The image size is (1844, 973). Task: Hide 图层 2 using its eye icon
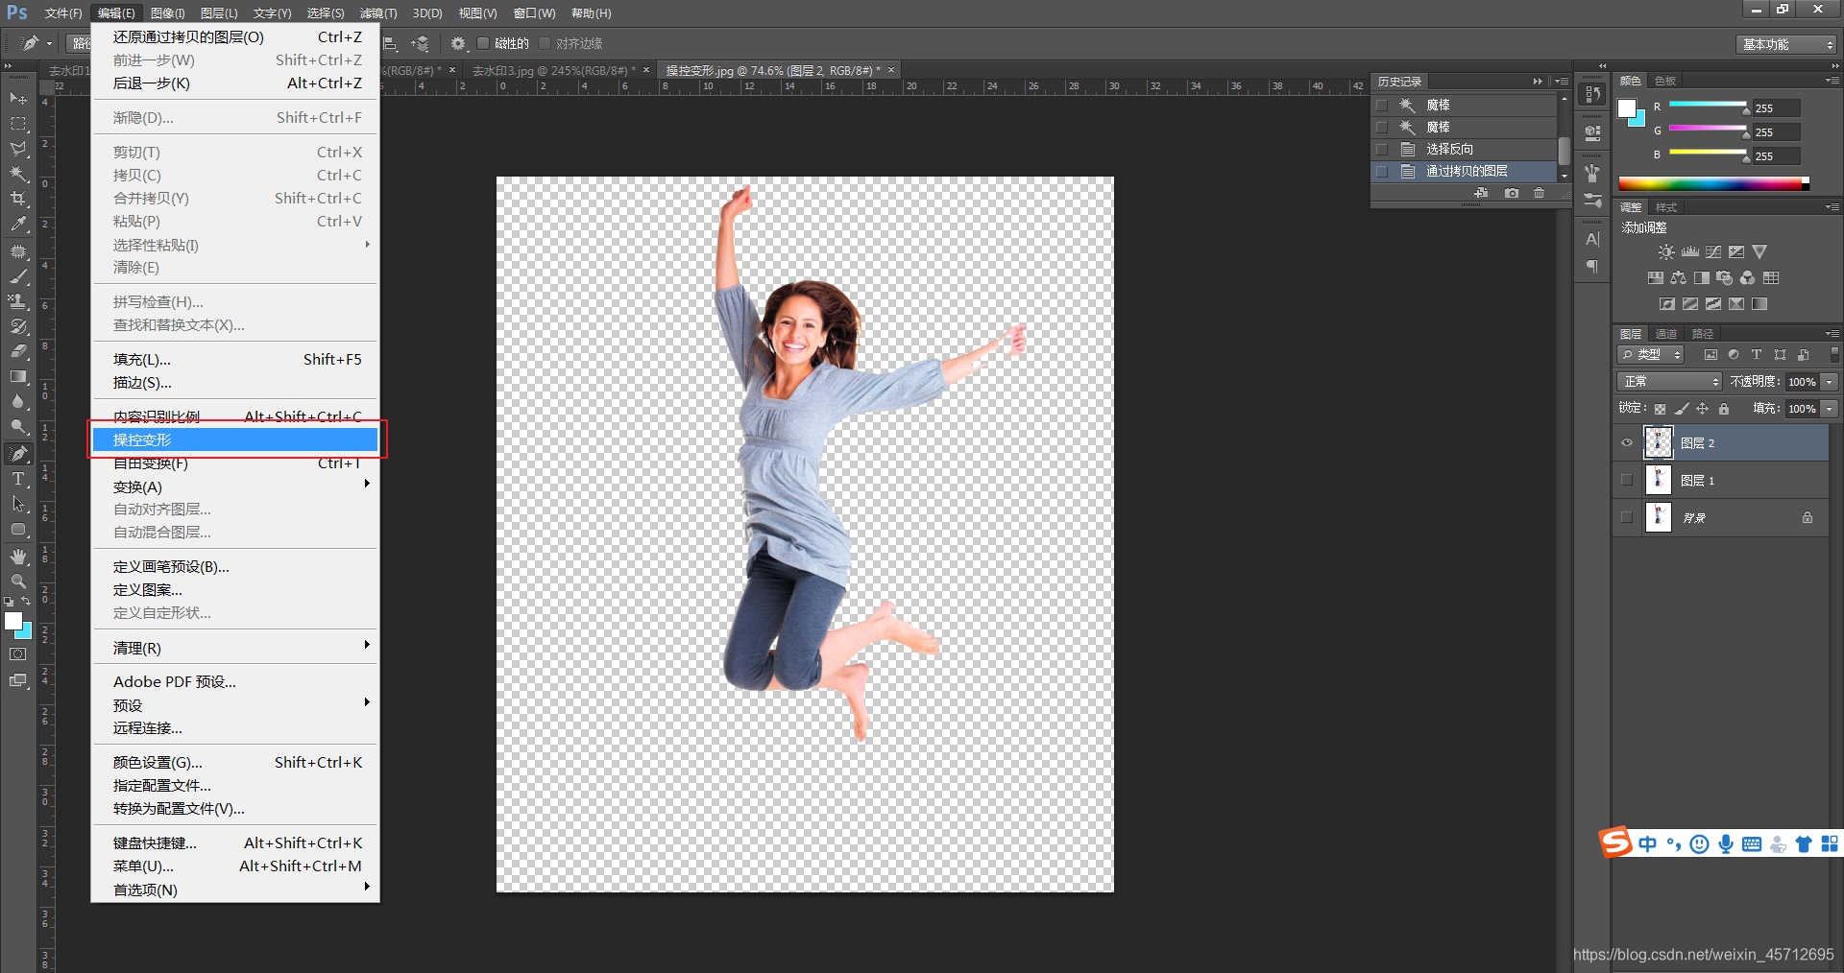(x=1627, y=443)
